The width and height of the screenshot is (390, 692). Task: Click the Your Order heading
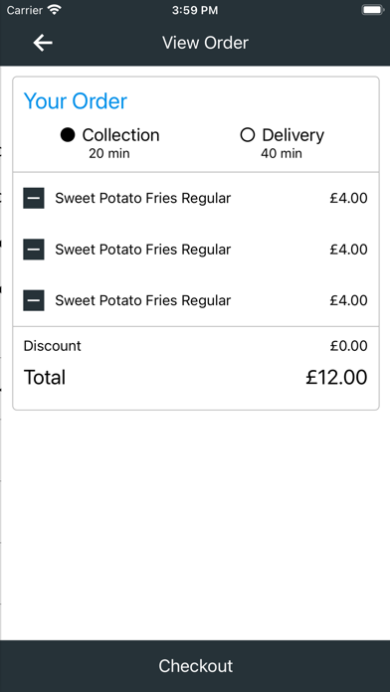pyautogui.click(x=76, y=101)
